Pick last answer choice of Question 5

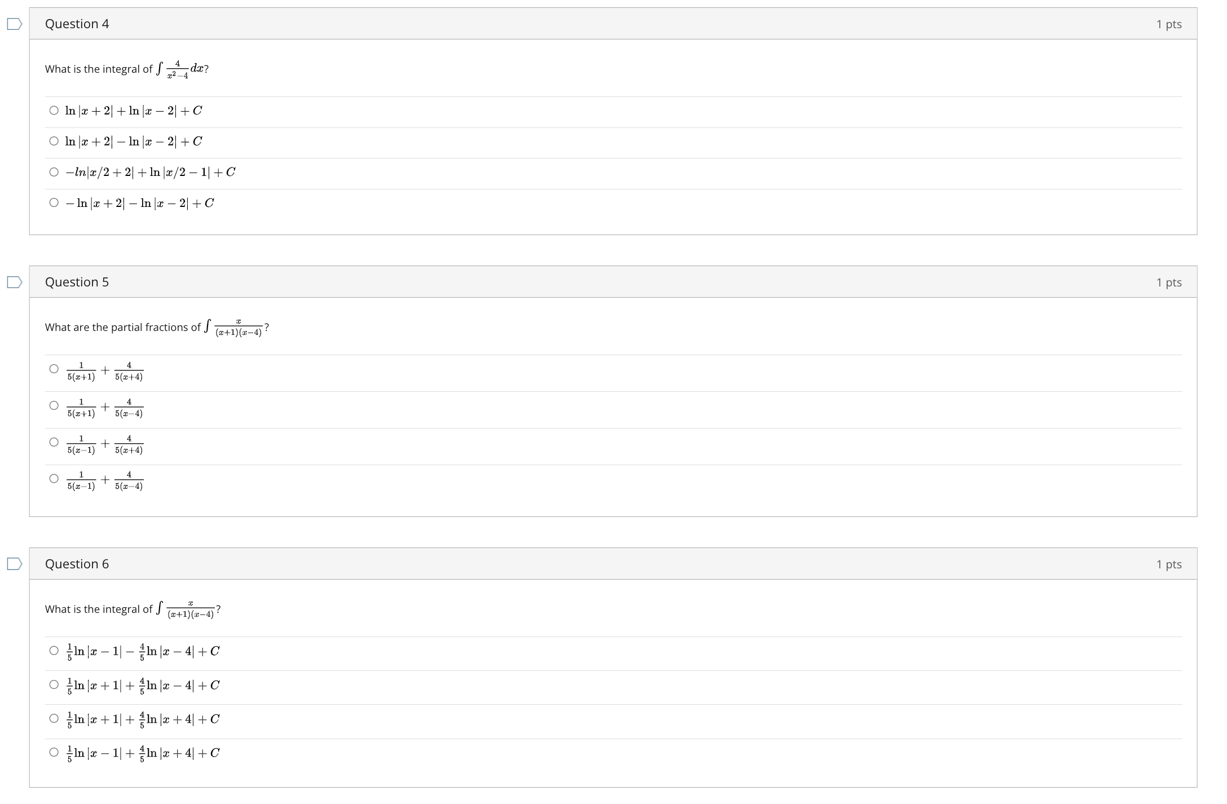coord(54,479)
